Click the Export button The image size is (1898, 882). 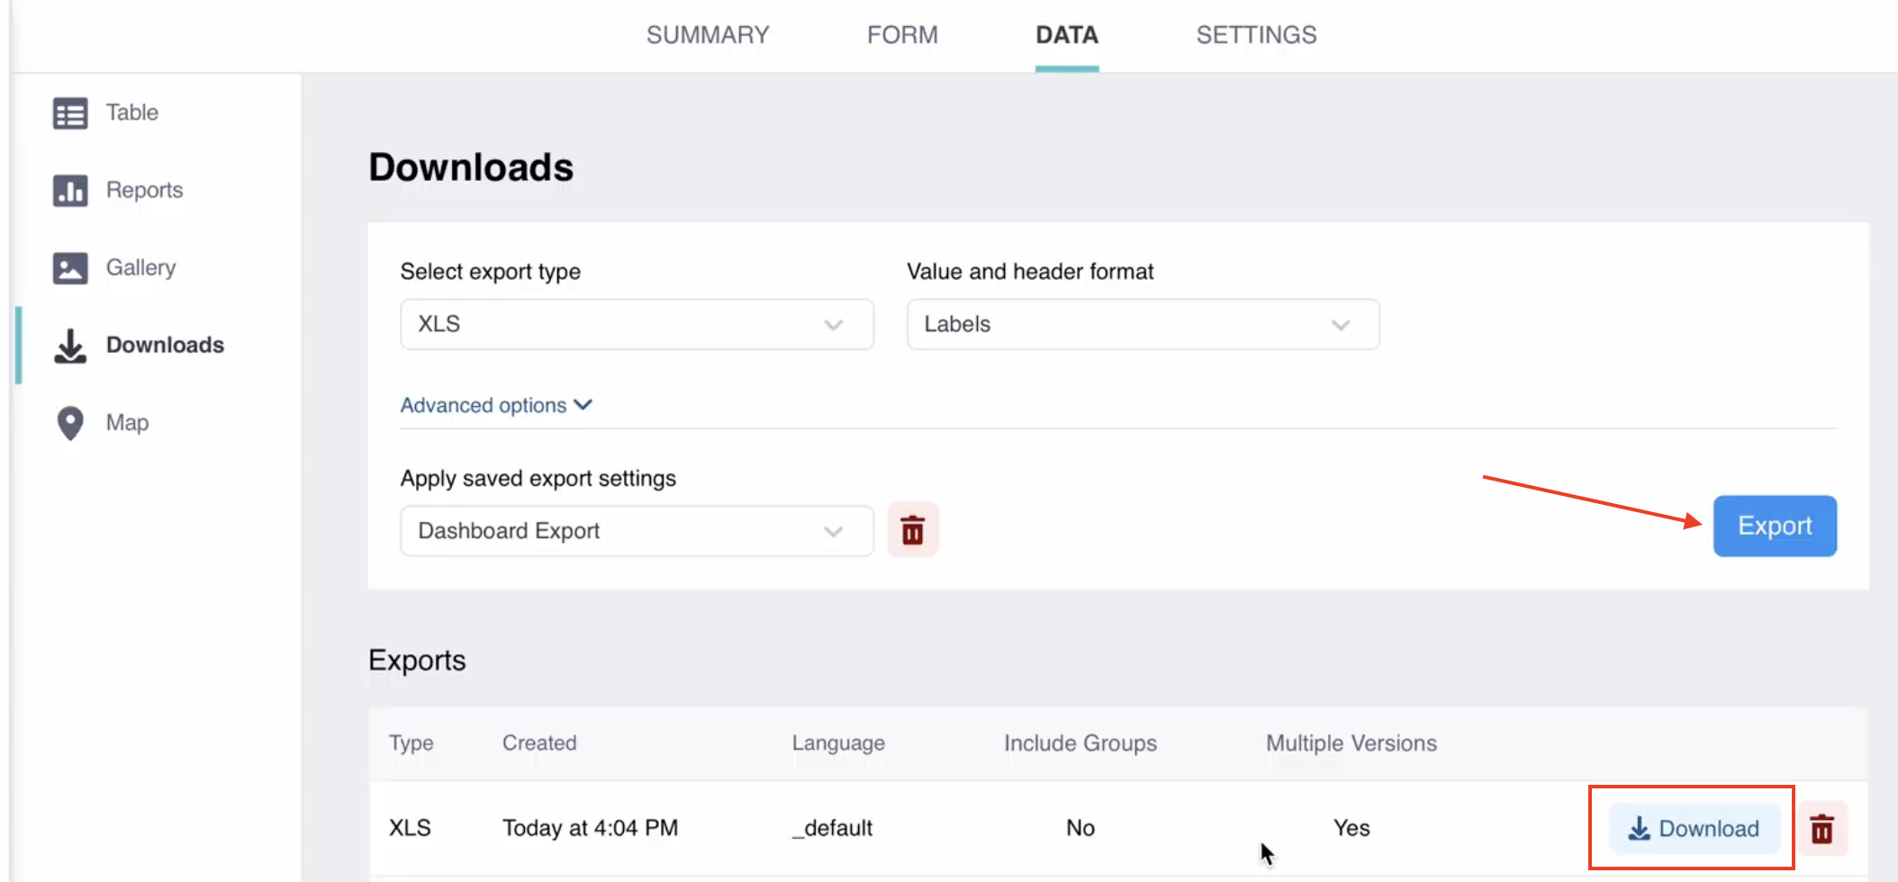click(1774, 526)
